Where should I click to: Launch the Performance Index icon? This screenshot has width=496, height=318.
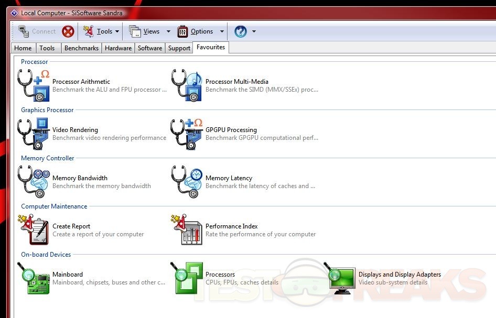click(x=187, y=230)
